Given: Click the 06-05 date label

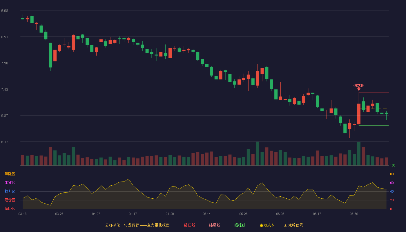Looking at the screenshot, I should point(280,214).
